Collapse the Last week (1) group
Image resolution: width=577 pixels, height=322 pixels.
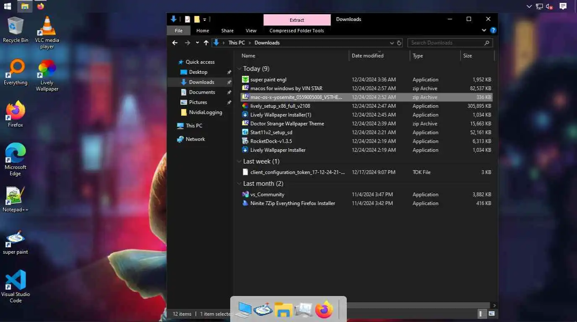coord(239,161)
